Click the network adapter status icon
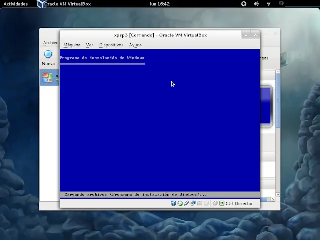This screenshot has width=320, height=240. click(193, 203)
